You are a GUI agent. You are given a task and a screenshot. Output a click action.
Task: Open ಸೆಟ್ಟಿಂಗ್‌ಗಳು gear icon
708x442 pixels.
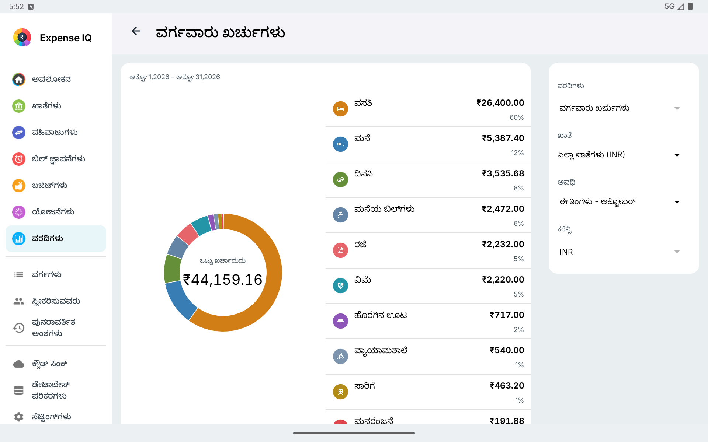(19, 417)
